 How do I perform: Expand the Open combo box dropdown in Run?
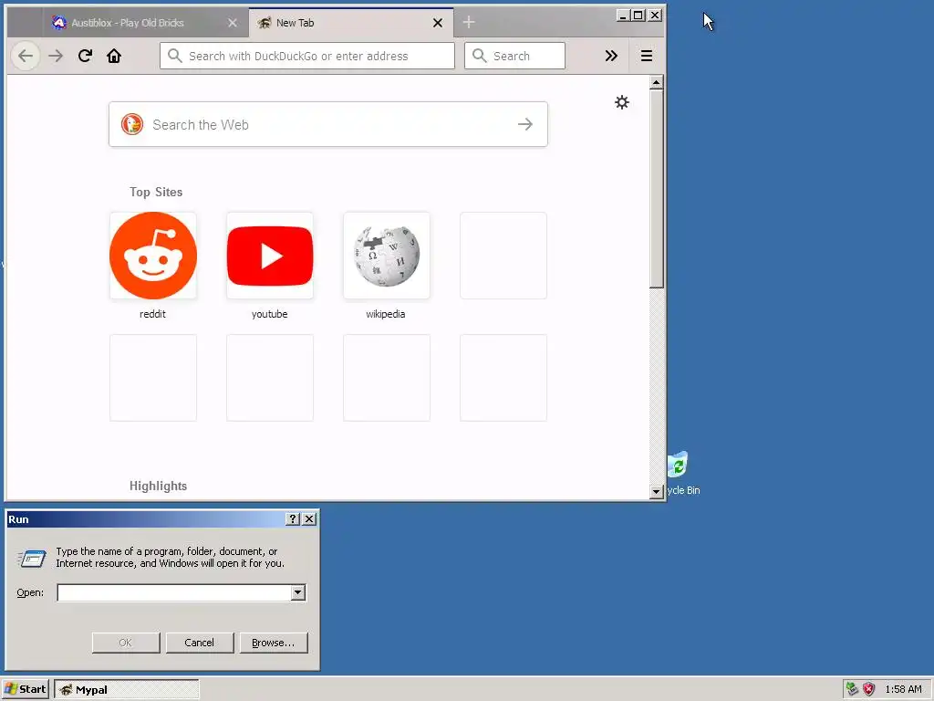(x=298, y=592)
